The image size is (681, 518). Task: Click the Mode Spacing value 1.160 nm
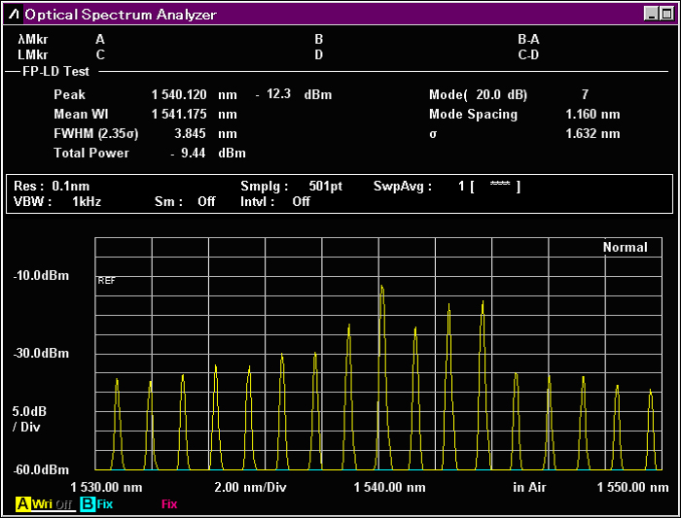tap(592, 114)
